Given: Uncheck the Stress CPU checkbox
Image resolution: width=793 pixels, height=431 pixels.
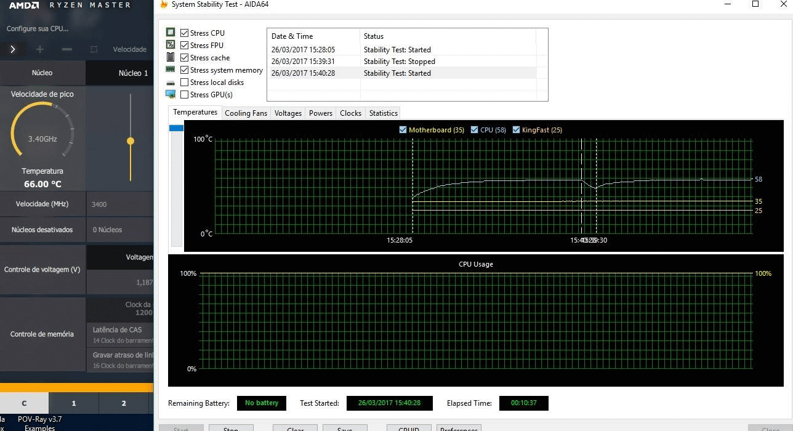Looking at the screenshot, I should [185, 33].
